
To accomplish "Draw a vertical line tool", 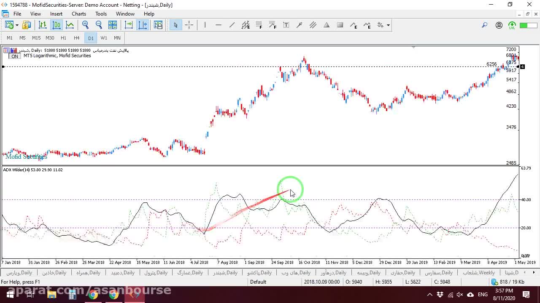I will [205, 25].
